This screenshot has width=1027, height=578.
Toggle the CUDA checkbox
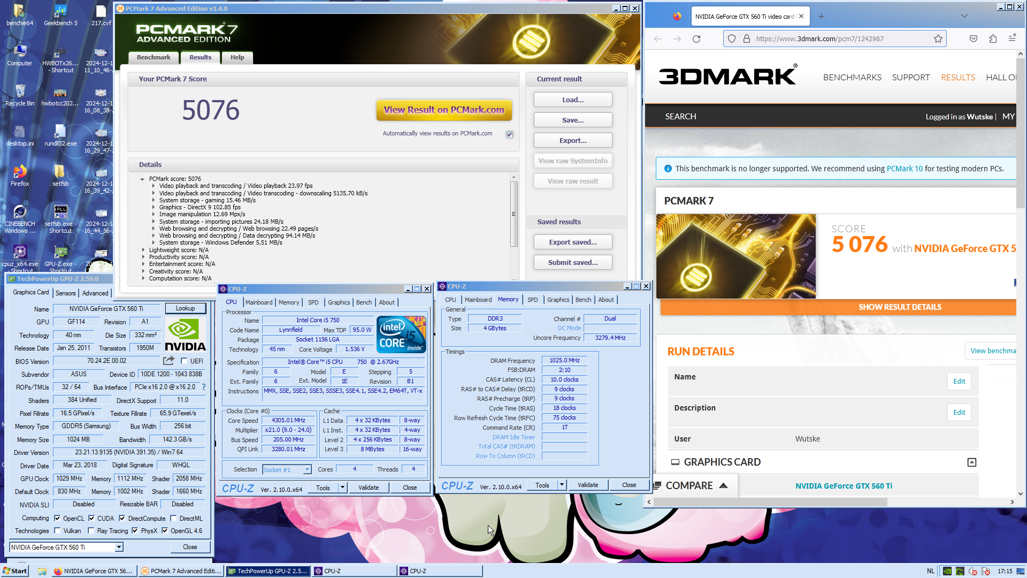pos(91,518)
